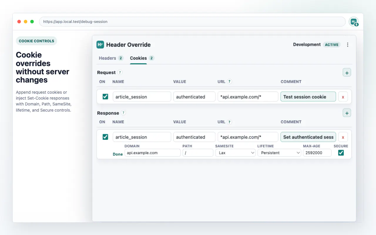376x235 pixels.
Task: Edit the Request cookie value field
Action: pyautogui.click(x=194, y=97)
